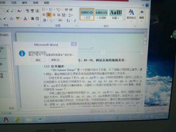Viewport: 176px width, 132px height.
Task: Click the Clear Formatting eraser icon
Action: click(x=27, y=11)
